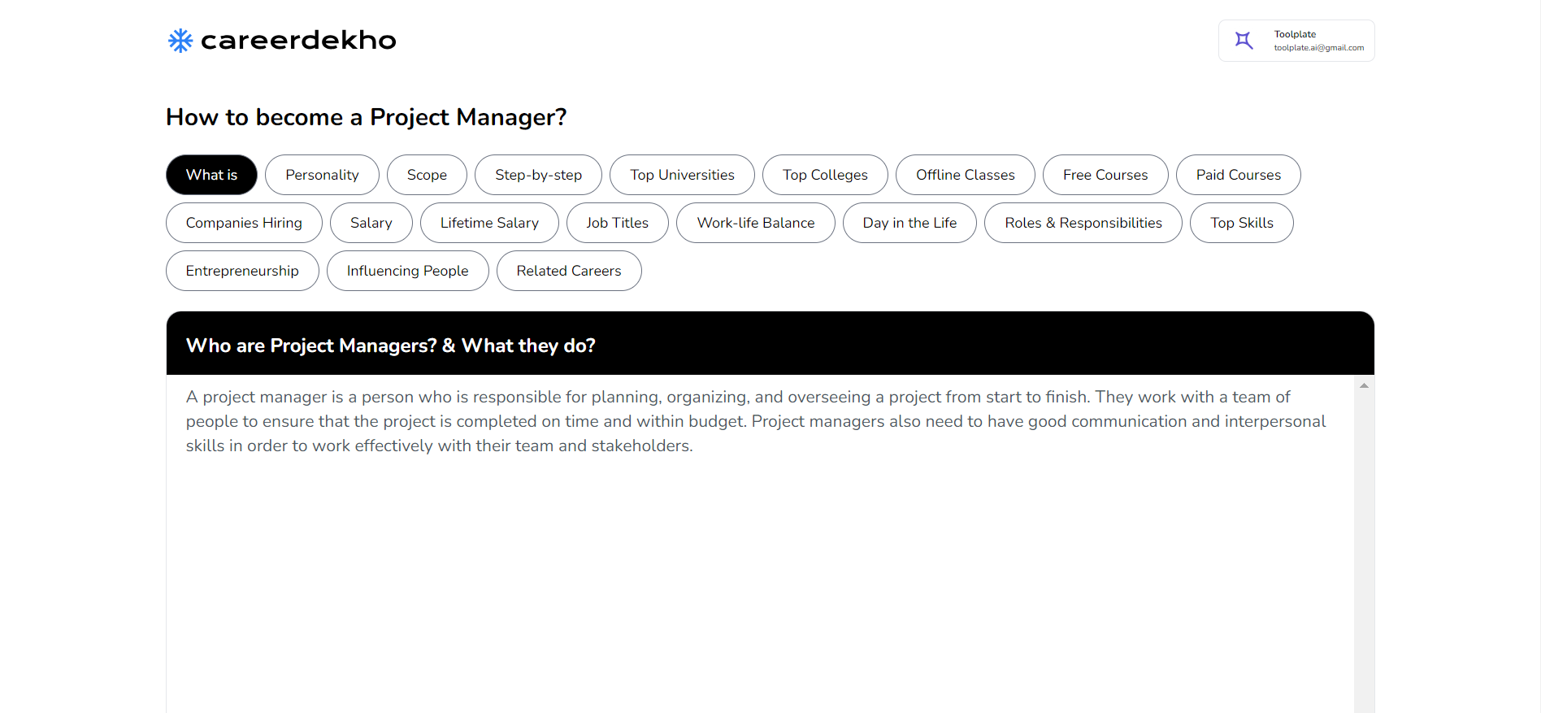Click the scrollbar up arrow in content panel

click(1364, 385)
